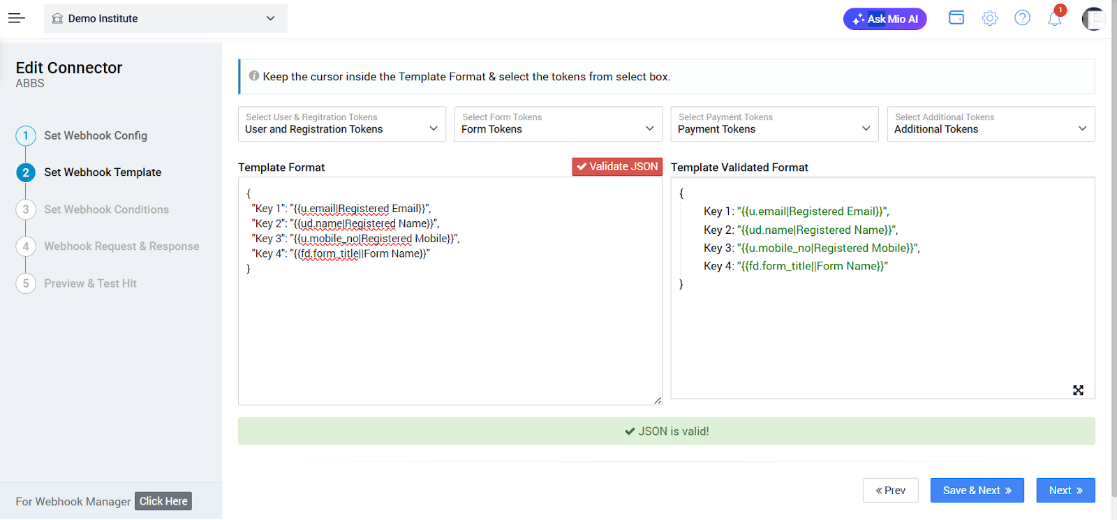Expand the validated format to fullscreen
The image size is (1117, 520).
[x=1078, y=390]
